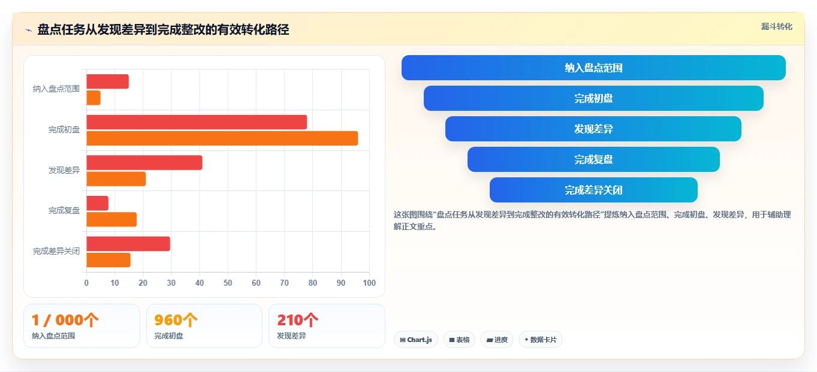This screenshot has width=817, height=372.
Task: Select the 完成初盘 funnel stage
Action: pos(593,98)
